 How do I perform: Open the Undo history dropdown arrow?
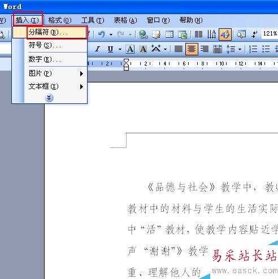click(x=111, y=34)
